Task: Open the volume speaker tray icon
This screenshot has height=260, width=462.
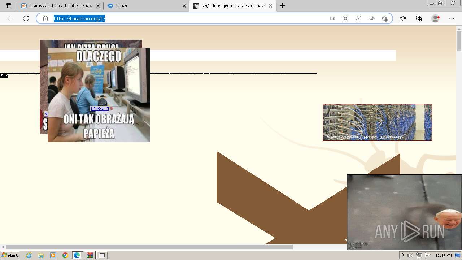Action: point(410,255)
